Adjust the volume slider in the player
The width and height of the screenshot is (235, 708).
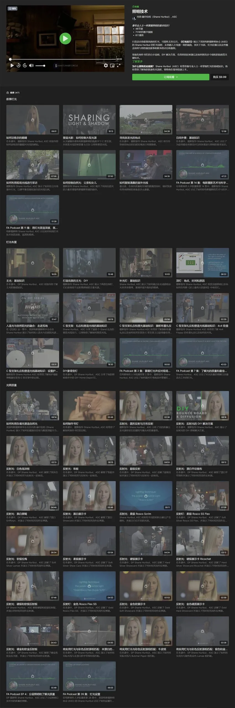40,66
